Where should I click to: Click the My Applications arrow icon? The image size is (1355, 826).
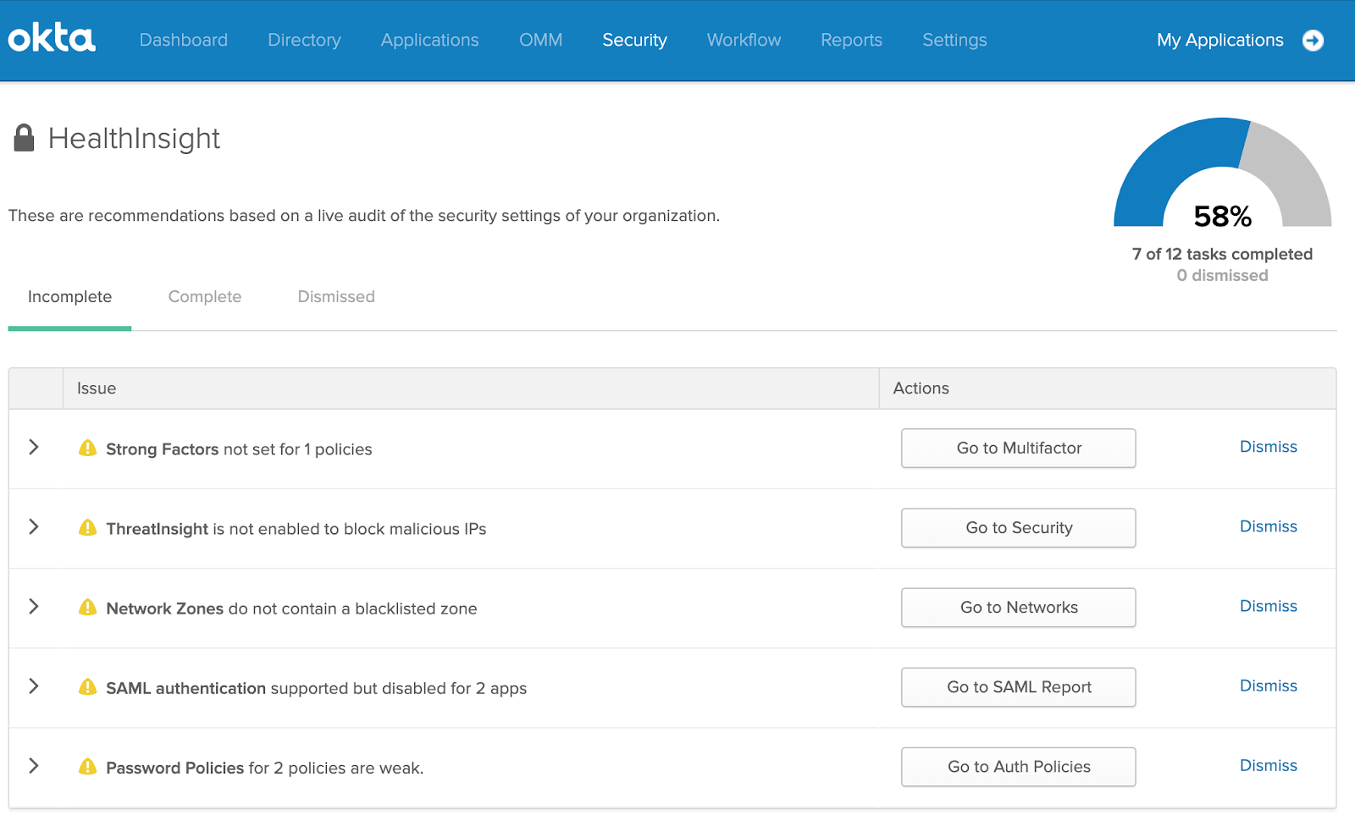(1313, 41)
